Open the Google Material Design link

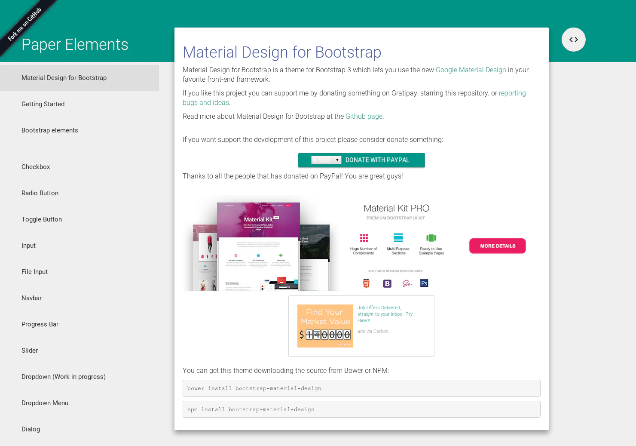point(471,70)
